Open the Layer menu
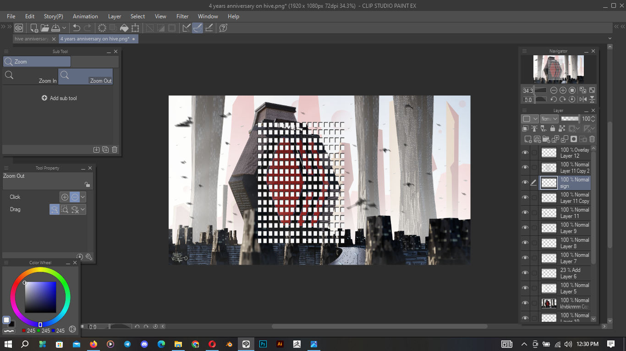 115,16
